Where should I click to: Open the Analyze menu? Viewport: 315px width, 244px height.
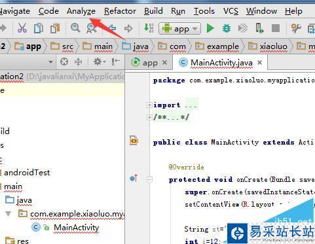coord(81,11)
